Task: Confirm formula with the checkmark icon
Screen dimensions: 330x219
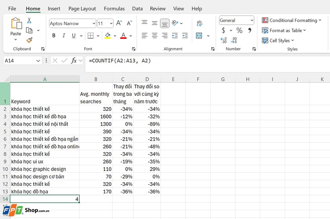Action: (x=64, y=61)
